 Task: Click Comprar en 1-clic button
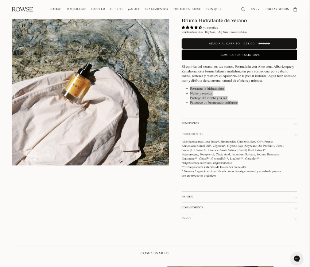click(x=239, y=55)
